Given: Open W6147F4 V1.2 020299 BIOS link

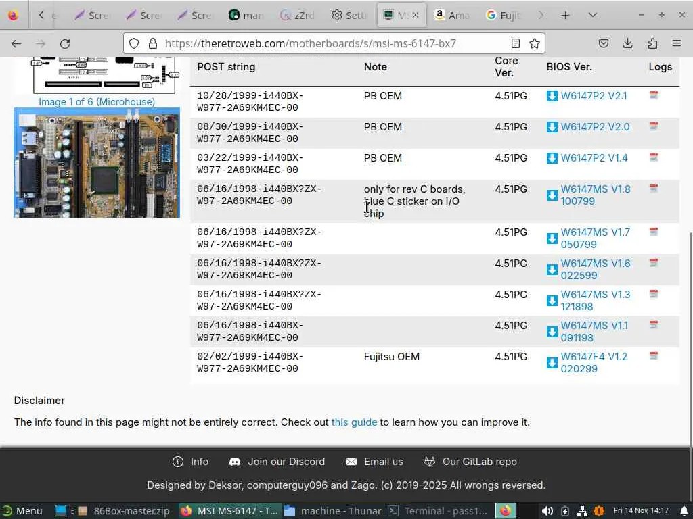Looking at the screenshot, I should point(594,363).
